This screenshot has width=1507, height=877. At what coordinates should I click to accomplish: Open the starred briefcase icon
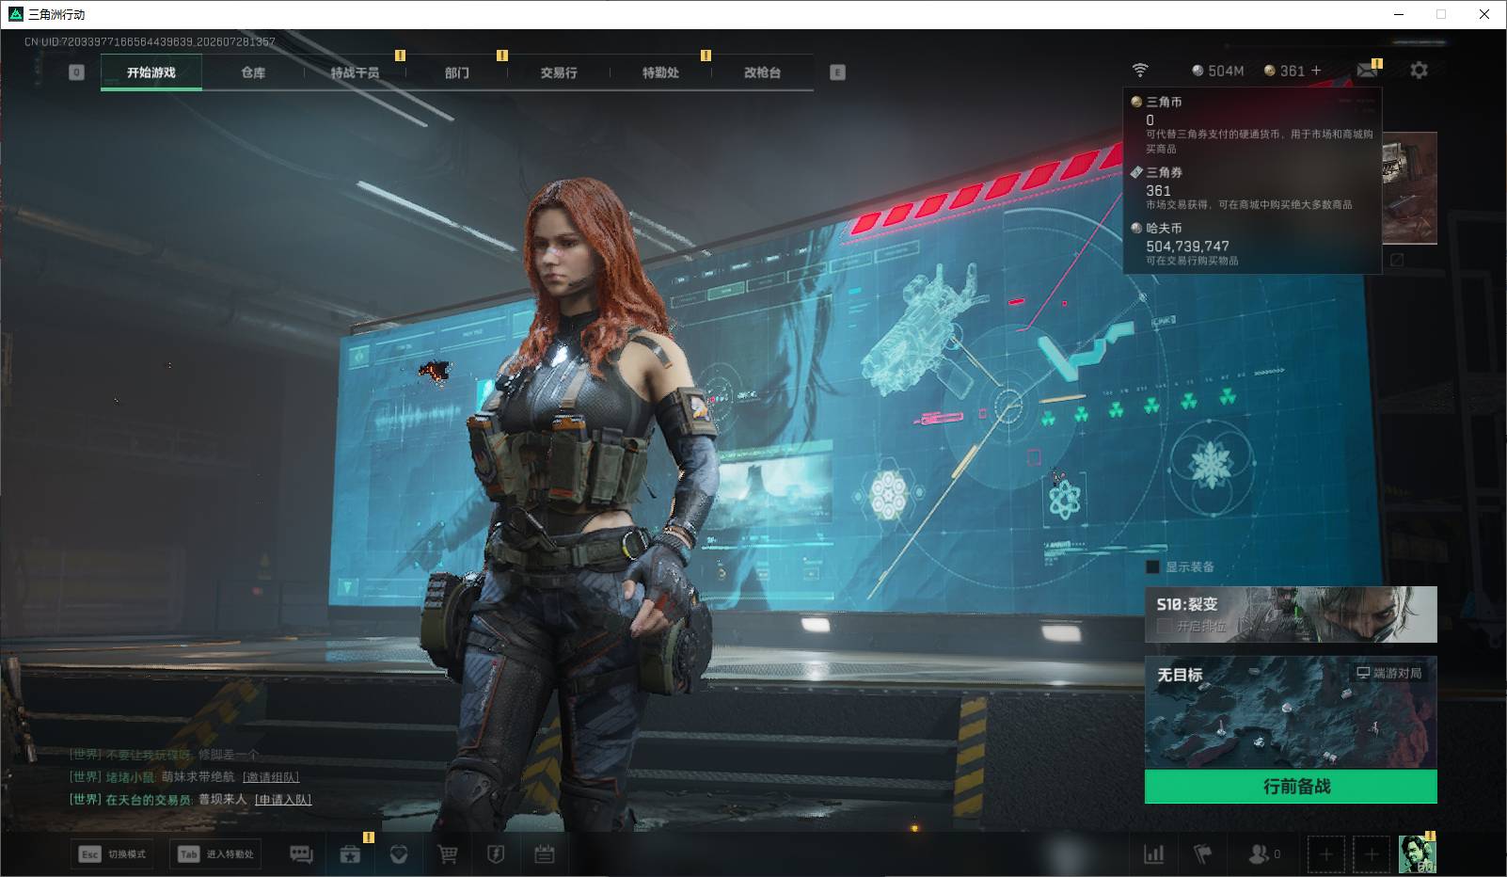click(350, 854)
